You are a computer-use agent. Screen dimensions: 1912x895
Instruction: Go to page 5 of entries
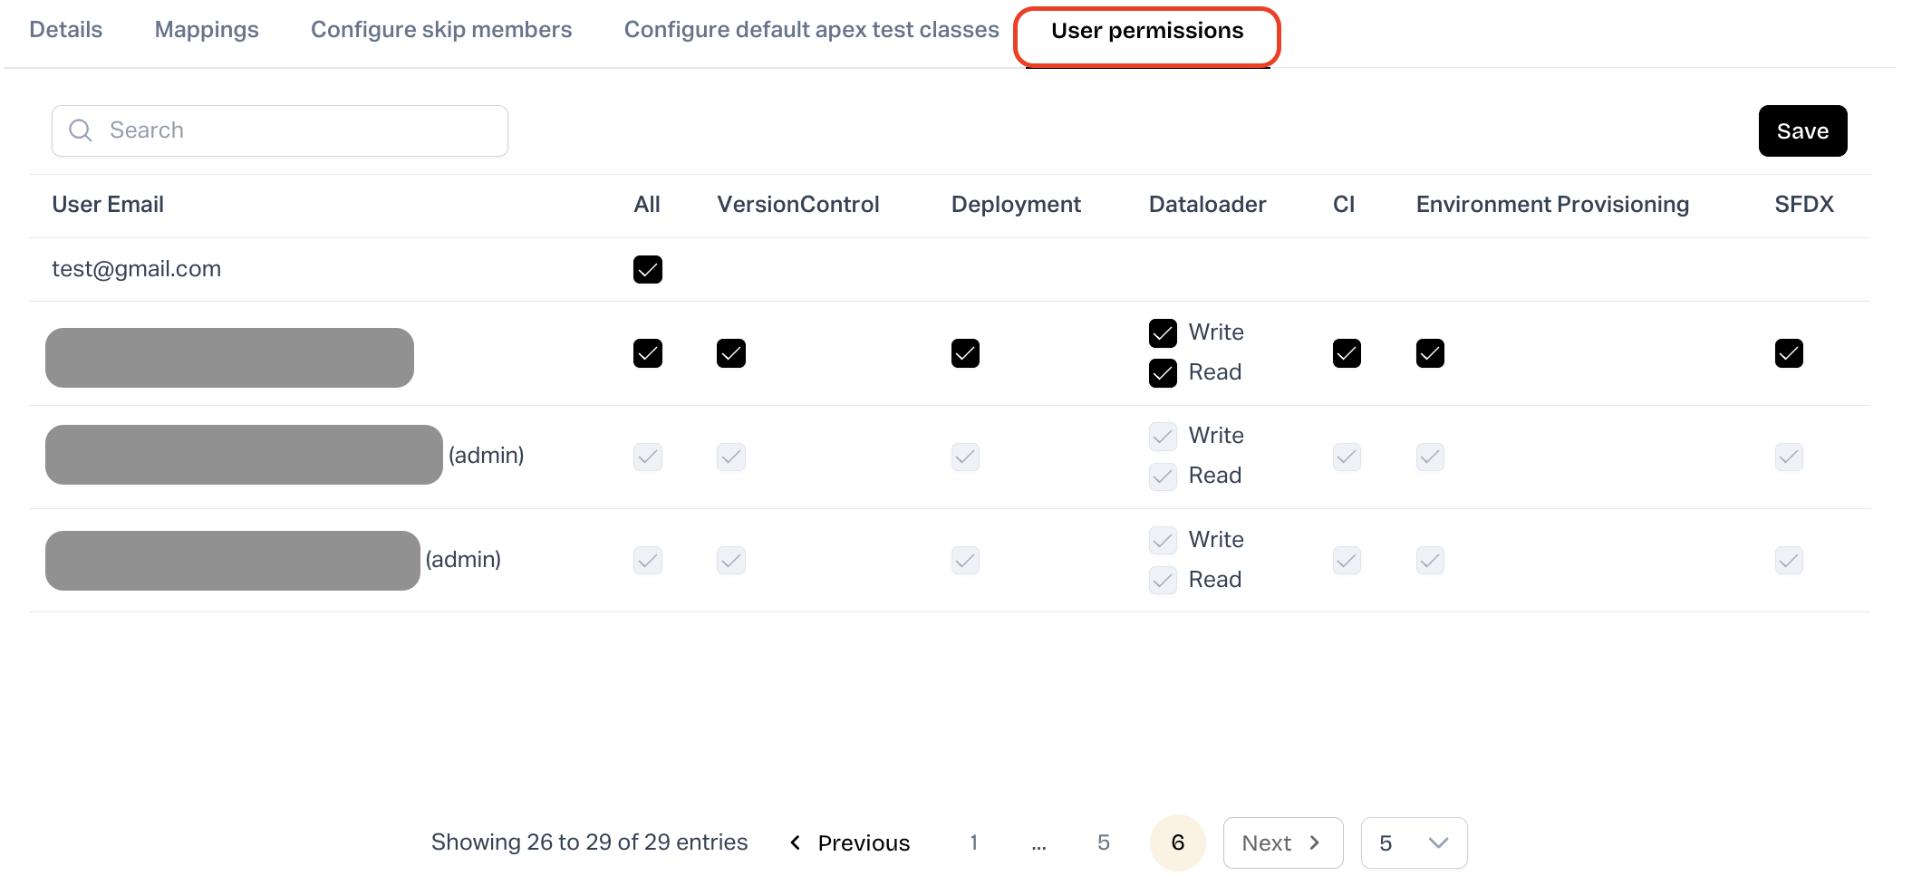click(1104, 842)
